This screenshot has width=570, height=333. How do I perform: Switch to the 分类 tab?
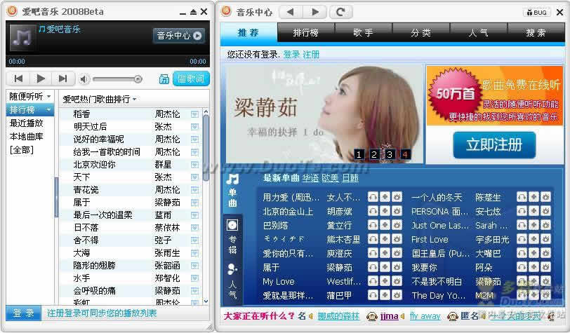pyautogui.click(x=421, y=33)
